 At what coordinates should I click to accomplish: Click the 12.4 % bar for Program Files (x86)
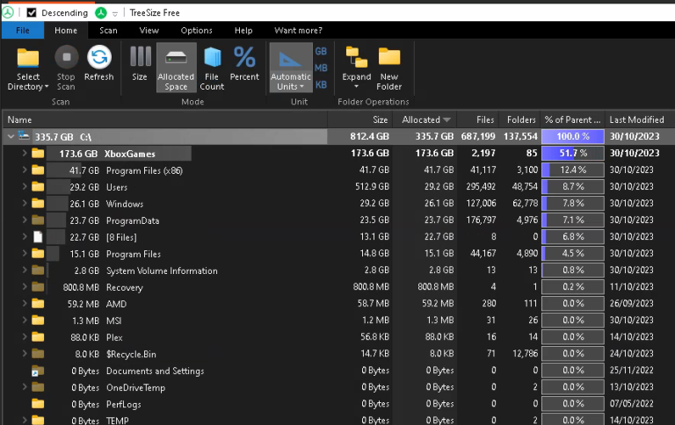point(572,170)
